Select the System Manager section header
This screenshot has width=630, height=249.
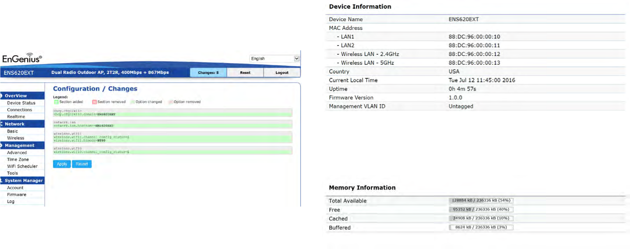click(x=22, y=180)
